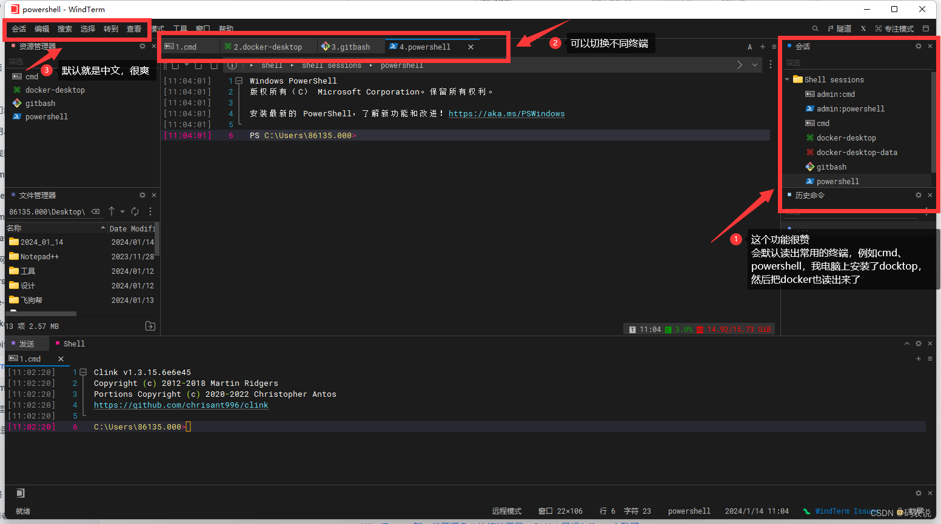Enable 专注模式 focus mode
Image resolution: width=941 pixels, height=524 pixels.
click(x=894, y=28)
